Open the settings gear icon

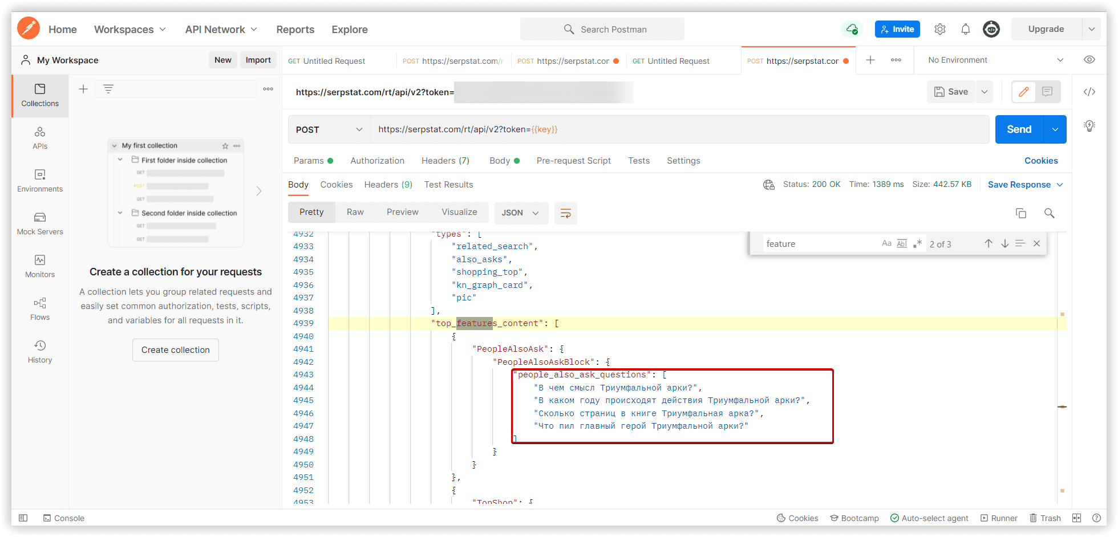(x=940, y=29)
